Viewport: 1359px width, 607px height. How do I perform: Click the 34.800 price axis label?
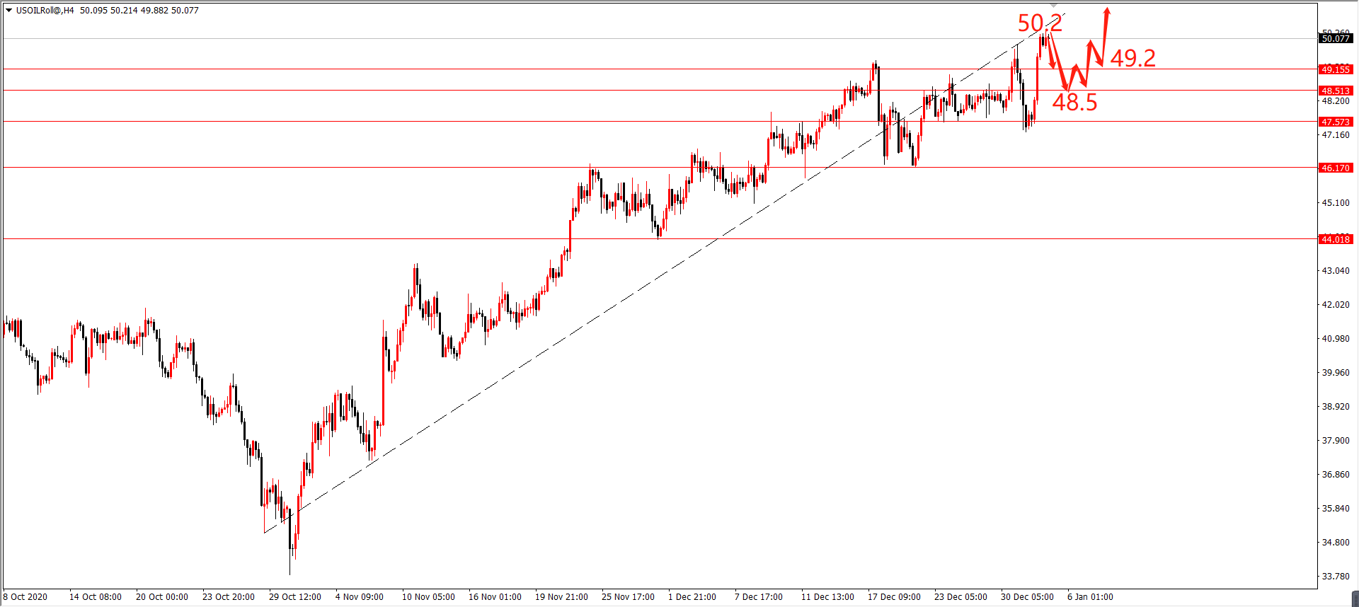(x=1336, y=542)
